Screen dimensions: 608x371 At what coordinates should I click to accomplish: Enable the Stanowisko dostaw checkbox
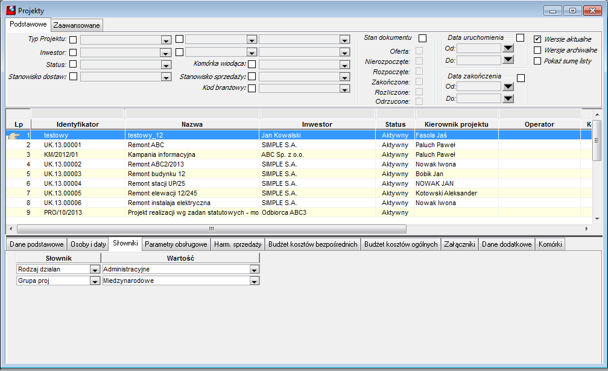click(x=73, y=77)
